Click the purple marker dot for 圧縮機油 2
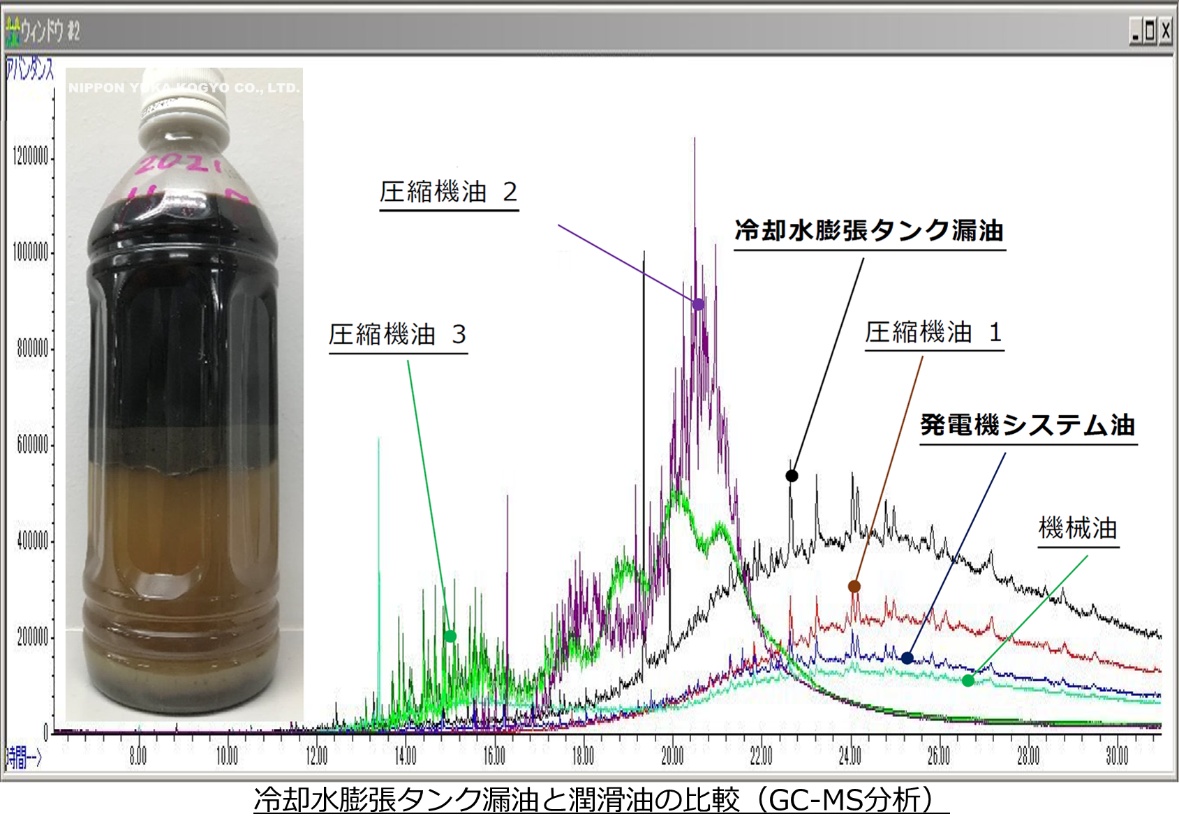This screenshot has height=837, width=1179. (x=698, y=304)
